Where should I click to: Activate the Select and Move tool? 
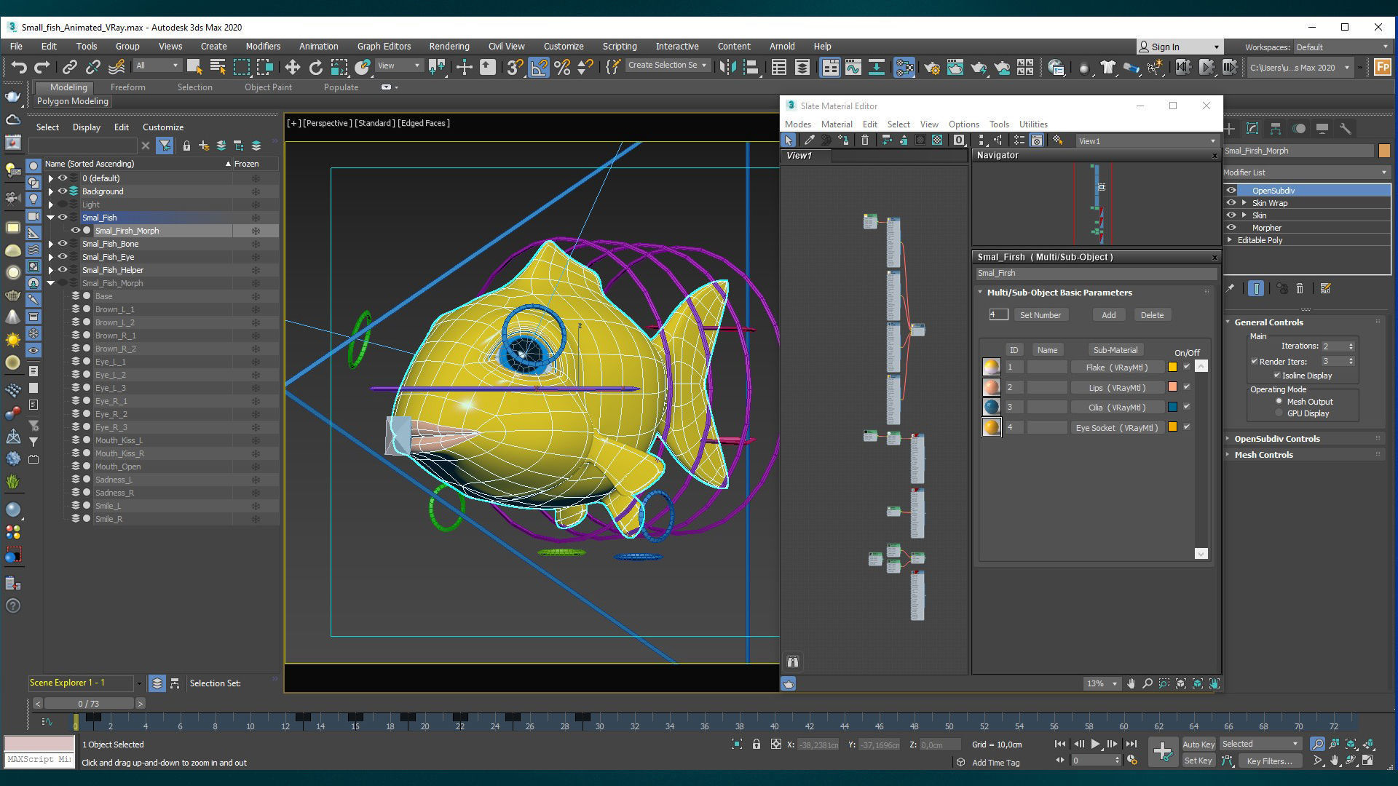(292, 68)
